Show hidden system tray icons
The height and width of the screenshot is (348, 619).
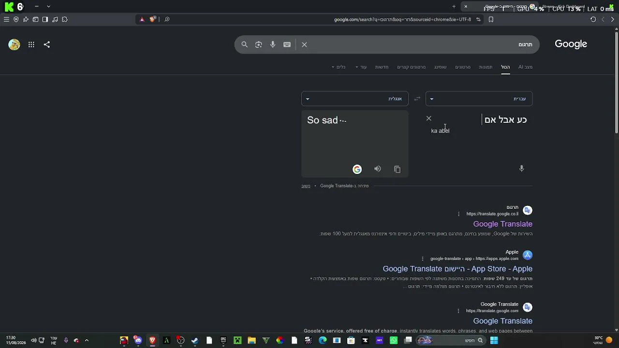point(87,340)
